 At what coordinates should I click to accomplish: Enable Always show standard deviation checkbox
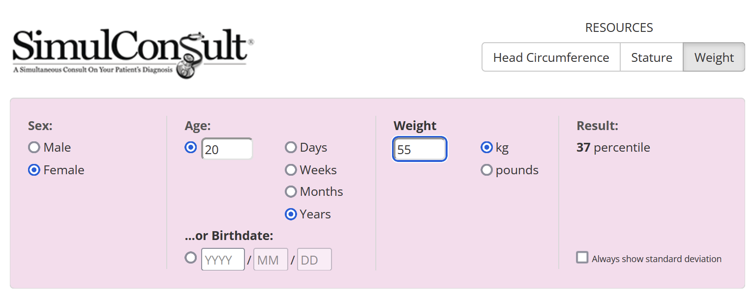point(582,258)
